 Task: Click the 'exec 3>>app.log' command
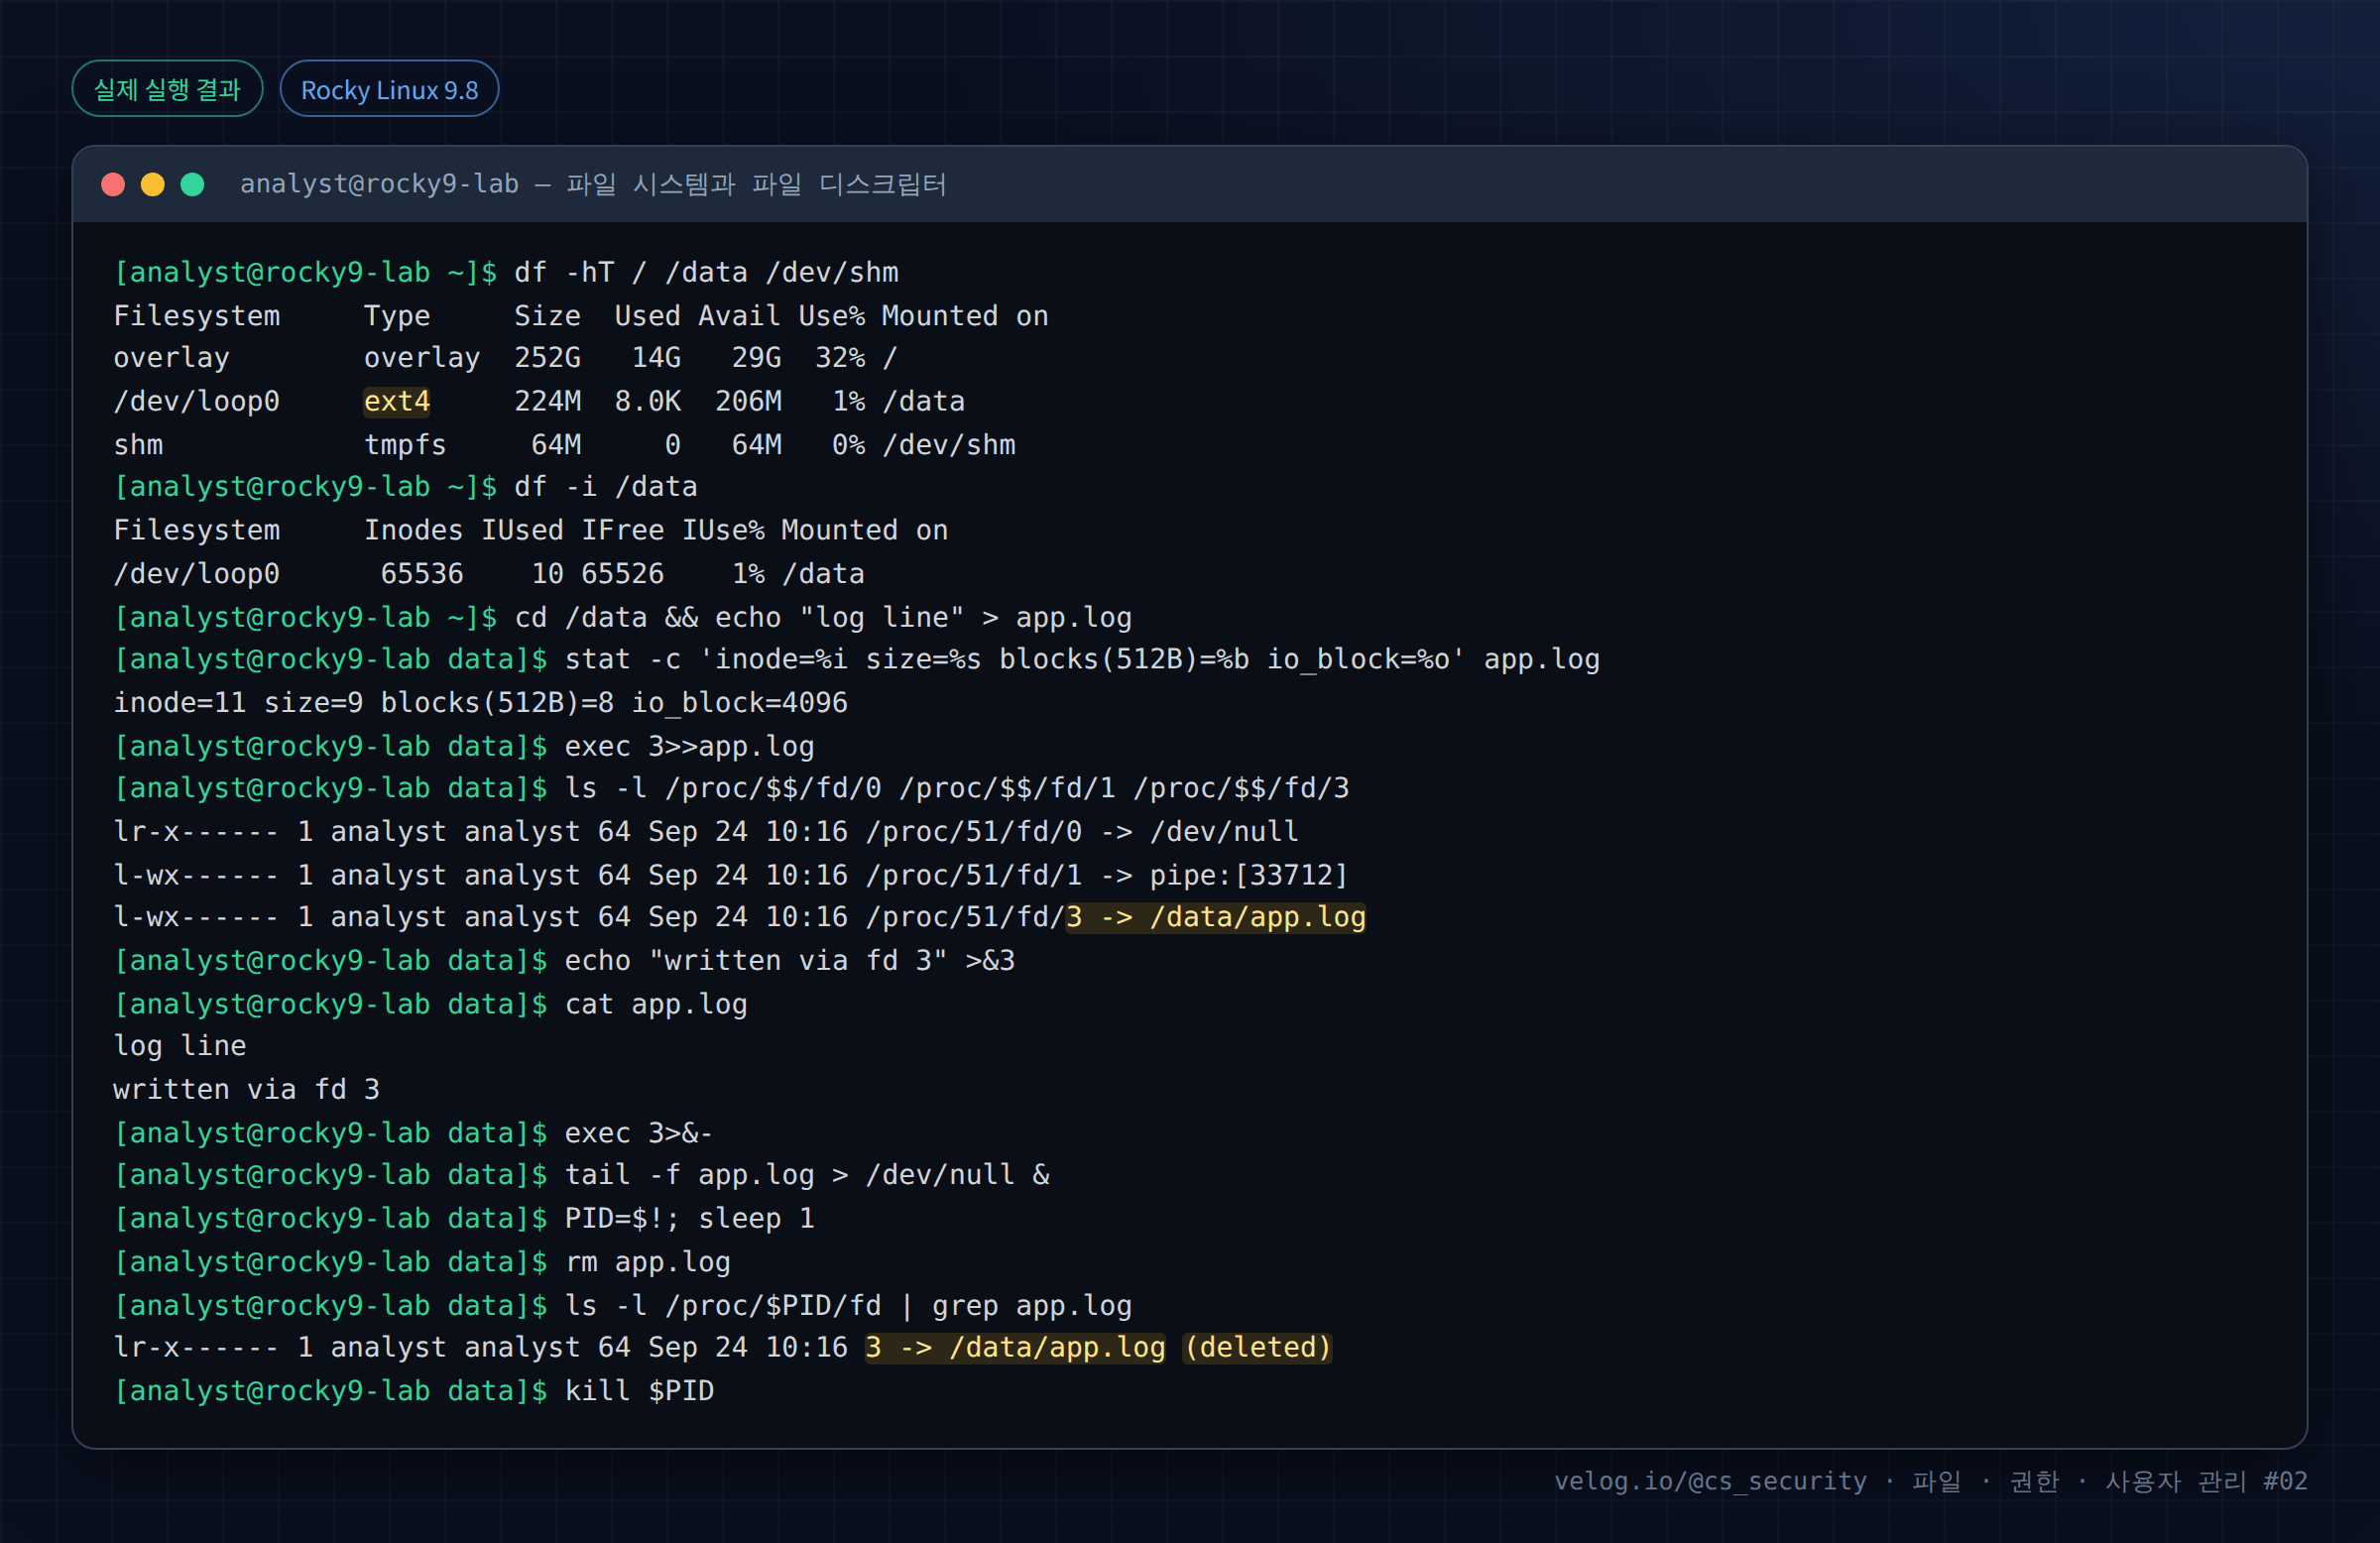[x=689, y=746]
